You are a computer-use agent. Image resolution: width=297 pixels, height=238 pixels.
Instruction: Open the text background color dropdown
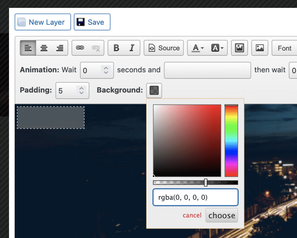tap(218, 48)
